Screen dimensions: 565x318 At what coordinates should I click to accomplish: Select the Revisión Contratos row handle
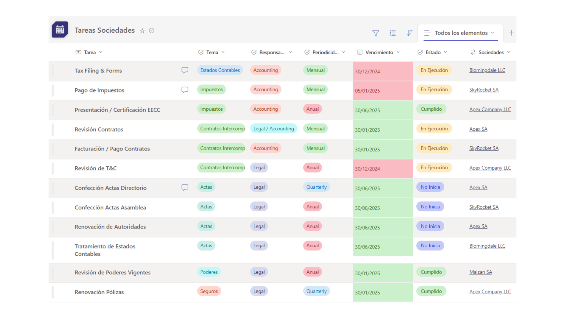(x=53, y=130)
